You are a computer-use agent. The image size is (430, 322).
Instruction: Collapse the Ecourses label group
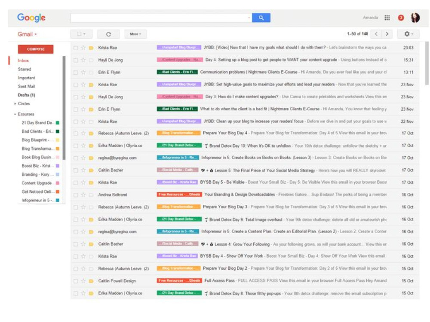pos(15,114)
